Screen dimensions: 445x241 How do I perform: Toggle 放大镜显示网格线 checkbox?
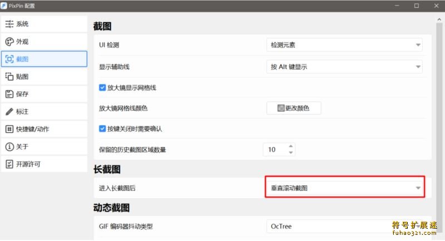tap(102, 87)
